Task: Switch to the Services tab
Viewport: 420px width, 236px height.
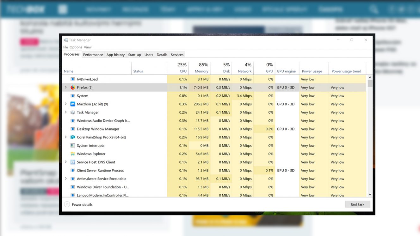Action: [x=177, y=55]
